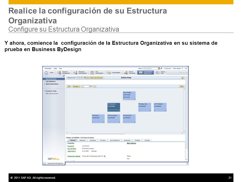This screenshot has width=242, height=182.
Task: Open Product Data work center
Action: 161,73
